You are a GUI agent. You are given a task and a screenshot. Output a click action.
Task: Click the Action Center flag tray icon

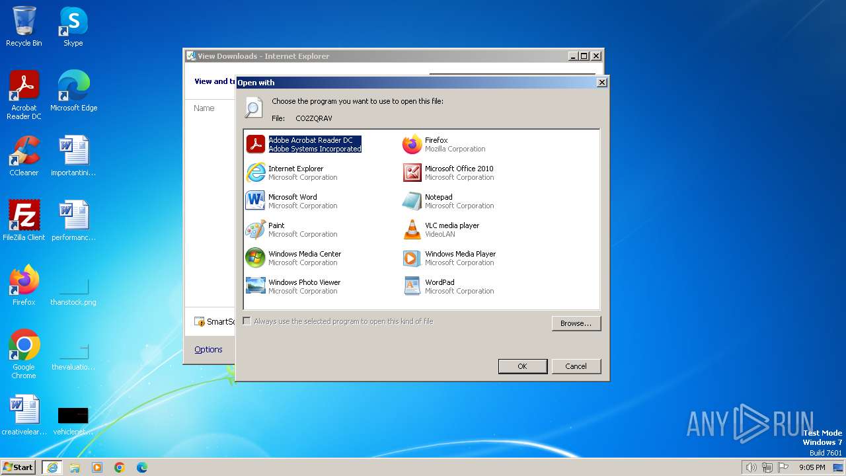point(783,467)
